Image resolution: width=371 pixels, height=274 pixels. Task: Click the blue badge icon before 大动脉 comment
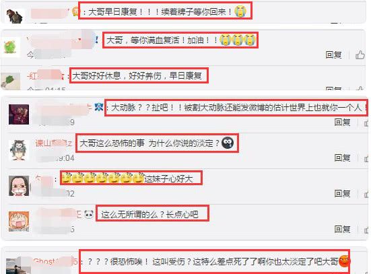point(99,107)
